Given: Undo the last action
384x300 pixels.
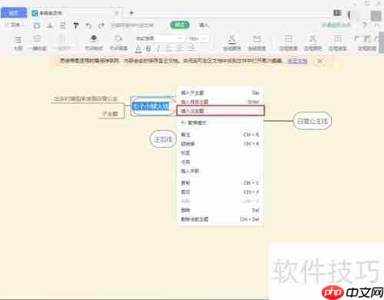Looking at the screenshot, I should click(88, 25).
